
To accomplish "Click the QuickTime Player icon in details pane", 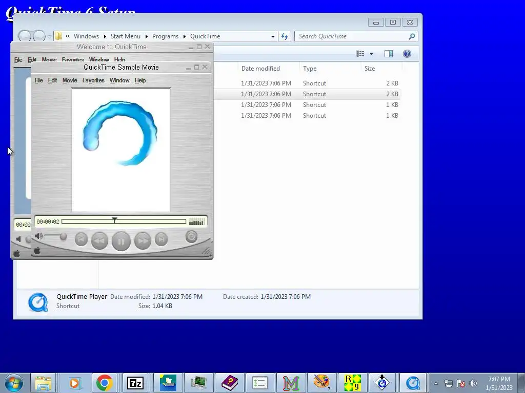I will pyautogui.click(x=38, y=302).
